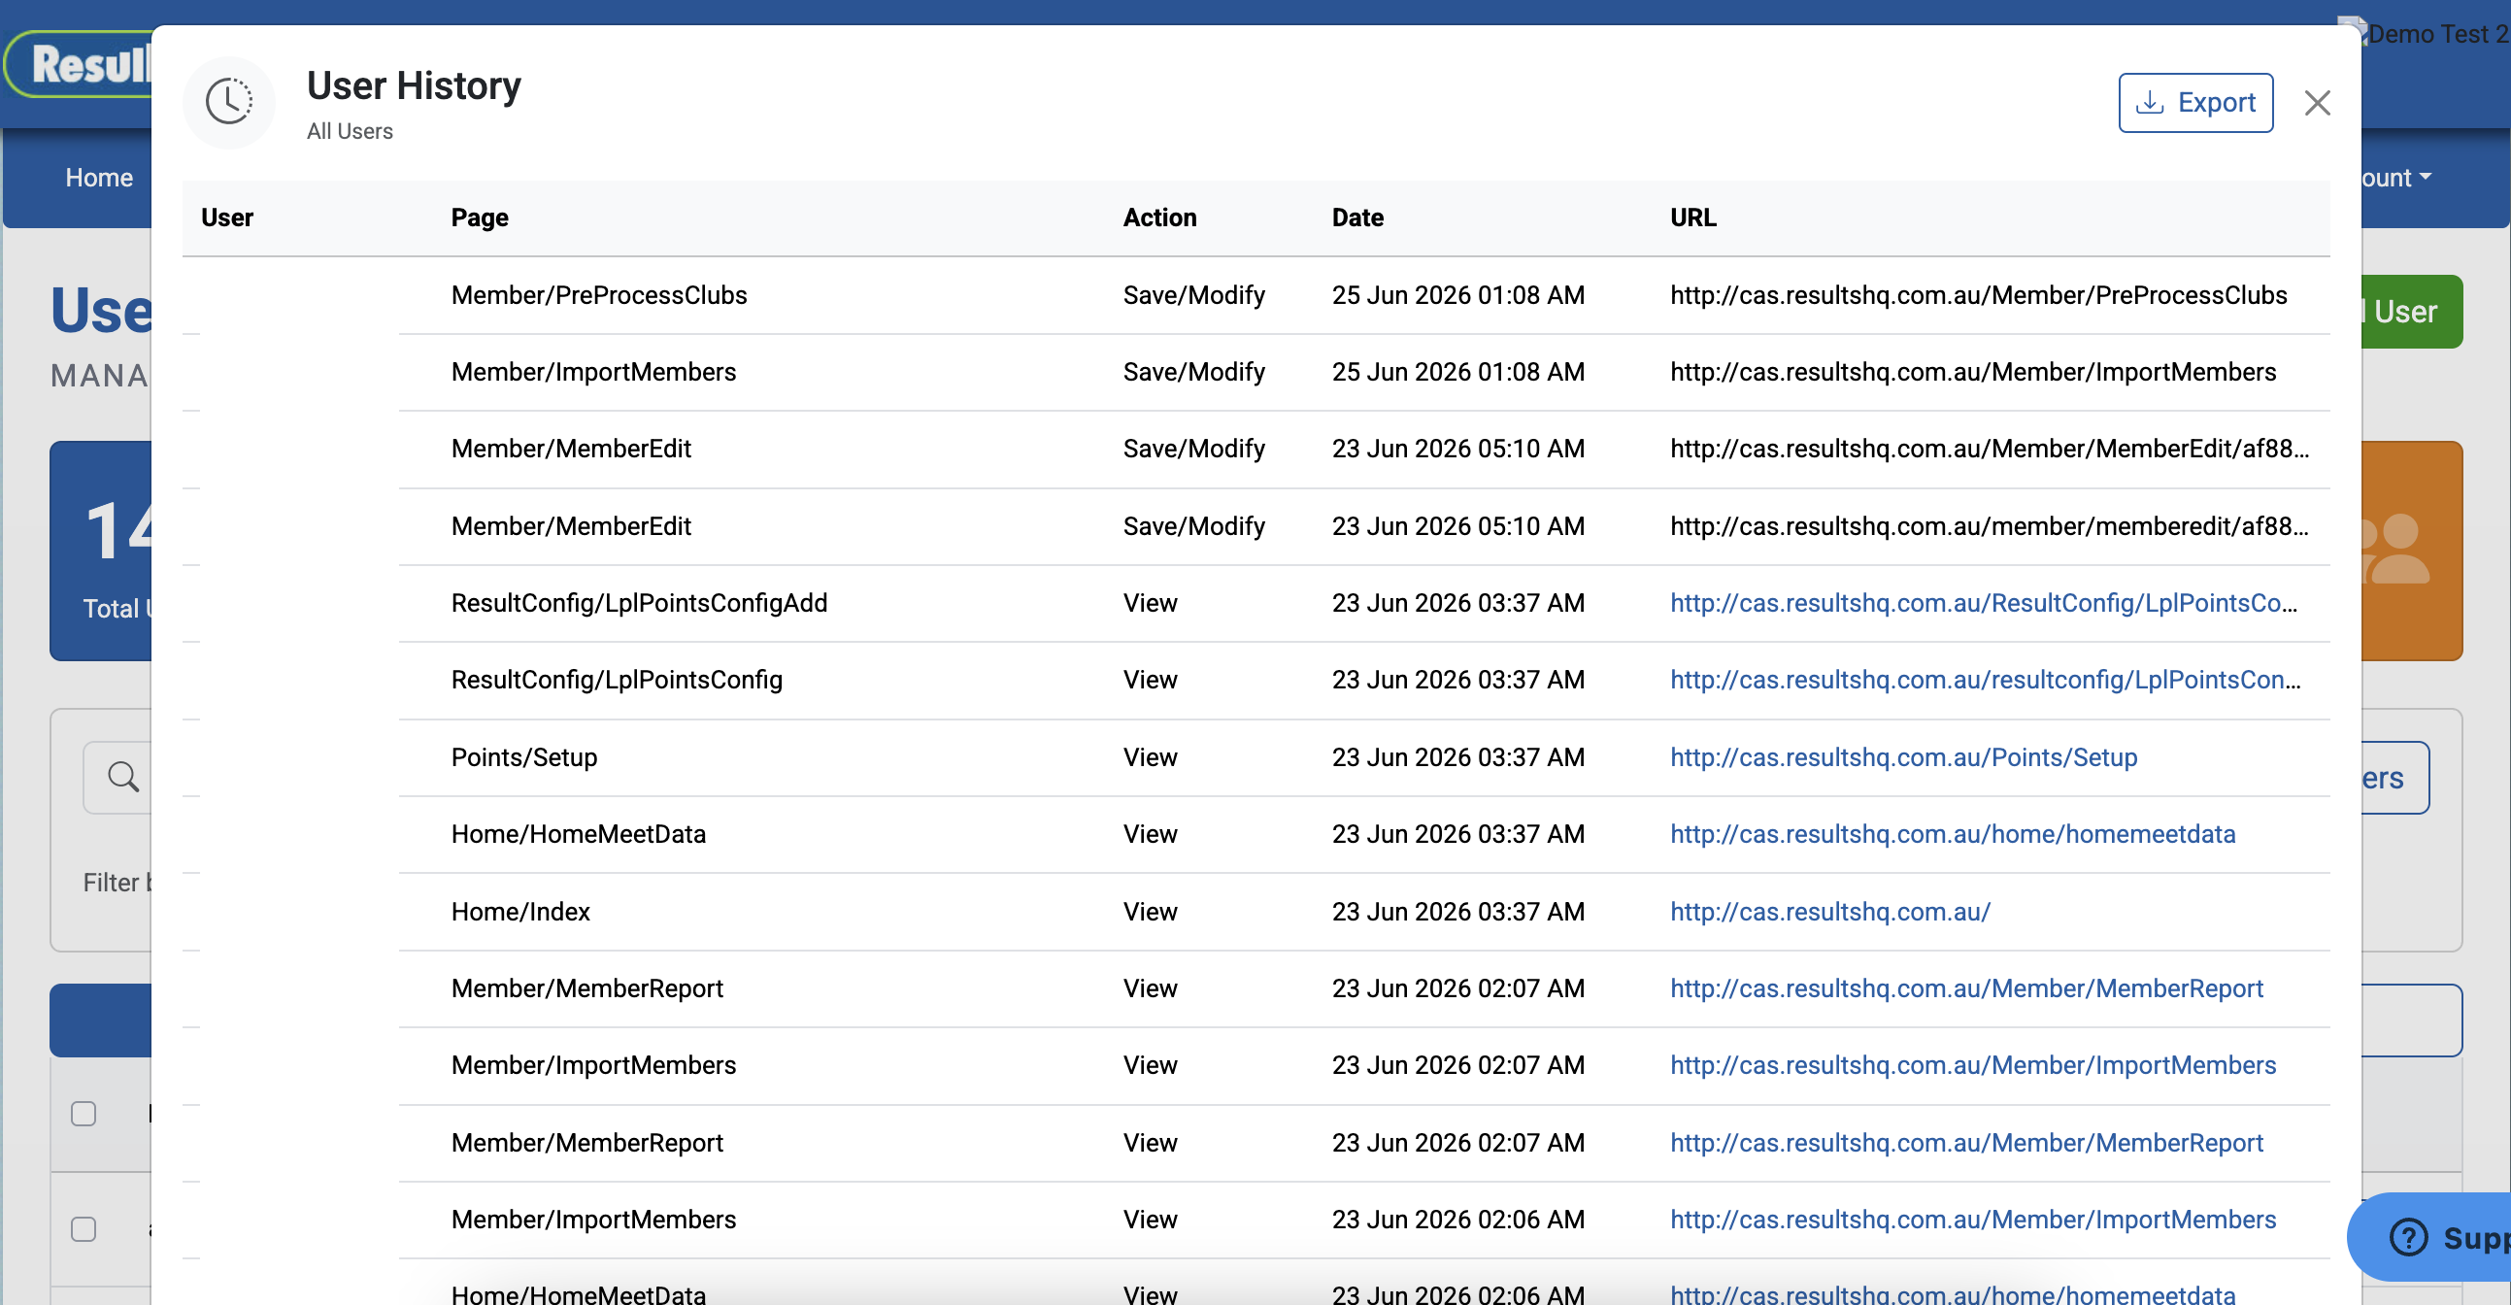Viewport: 2511px width, 1305px height.
Task: Click the download icon inside Export
Action: click(x=2150, y=102)
